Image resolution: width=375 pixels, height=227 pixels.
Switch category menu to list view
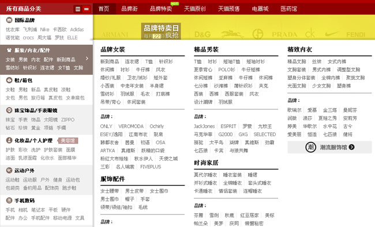pyautogui.click(x=78, y=9)
